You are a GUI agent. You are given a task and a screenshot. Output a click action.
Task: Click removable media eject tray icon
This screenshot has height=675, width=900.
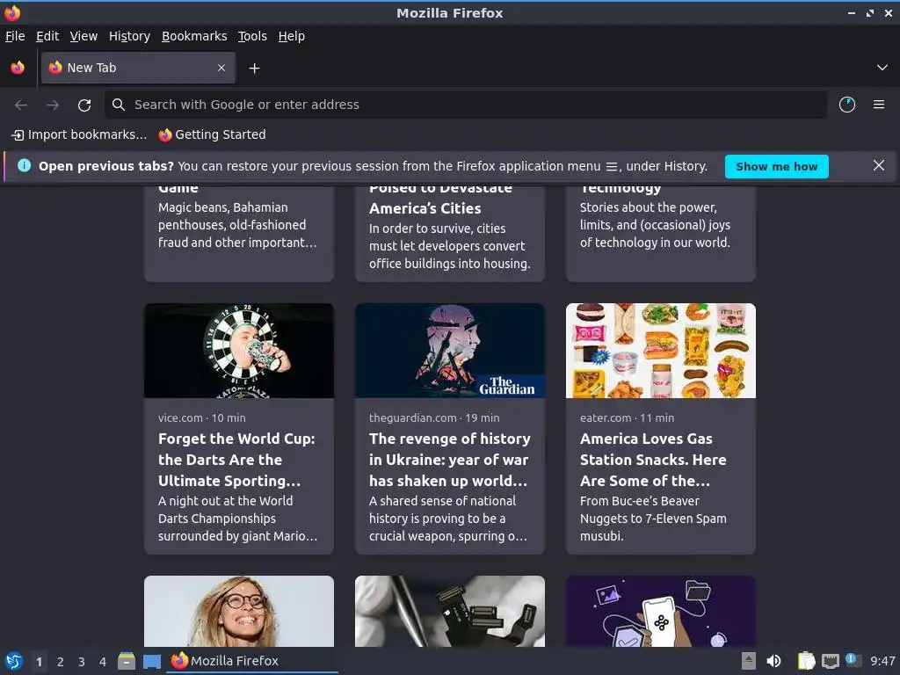click(749, 661)
